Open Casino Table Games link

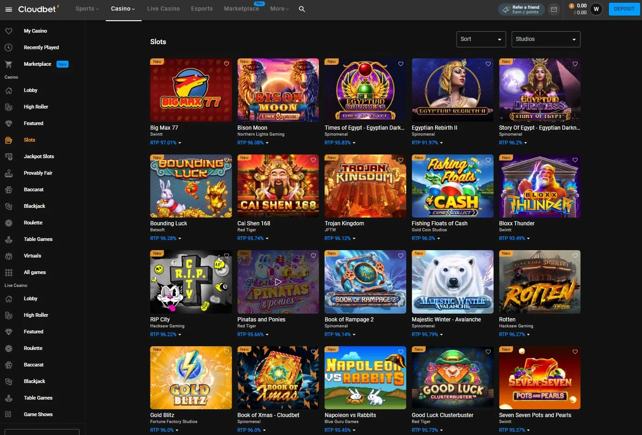click(x=38, y=239)
